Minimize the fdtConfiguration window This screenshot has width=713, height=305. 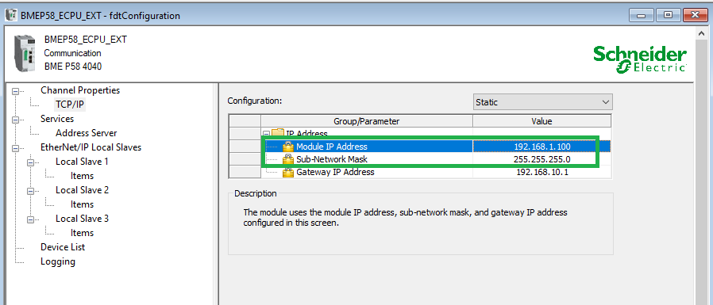(x=642, y=15)
